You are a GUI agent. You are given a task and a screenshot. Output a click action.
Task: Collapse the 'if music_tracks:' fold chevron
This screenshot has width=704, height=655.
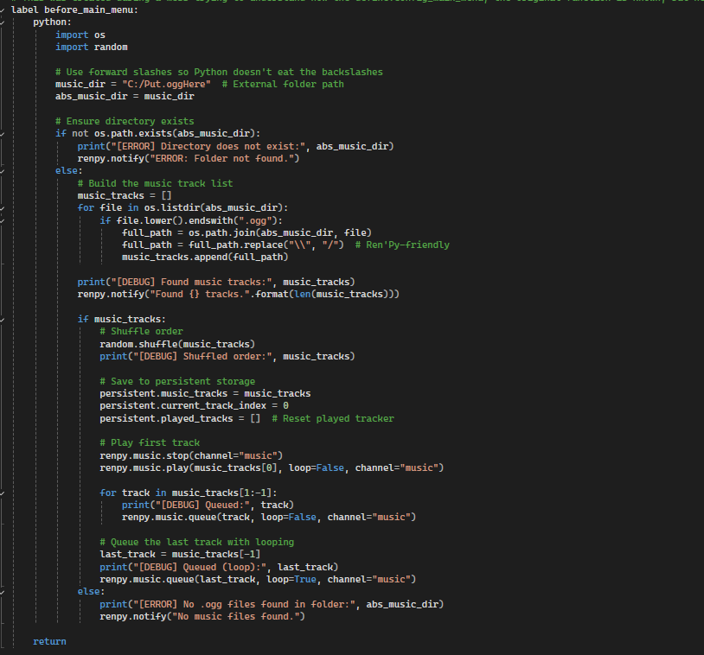[3, 320]
